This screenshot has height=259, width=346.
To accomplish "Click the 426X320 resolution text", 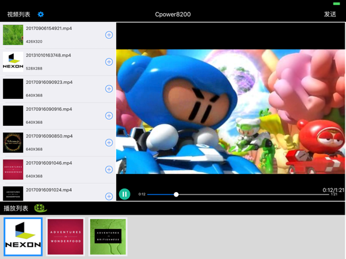I will (x=34, y=42).
